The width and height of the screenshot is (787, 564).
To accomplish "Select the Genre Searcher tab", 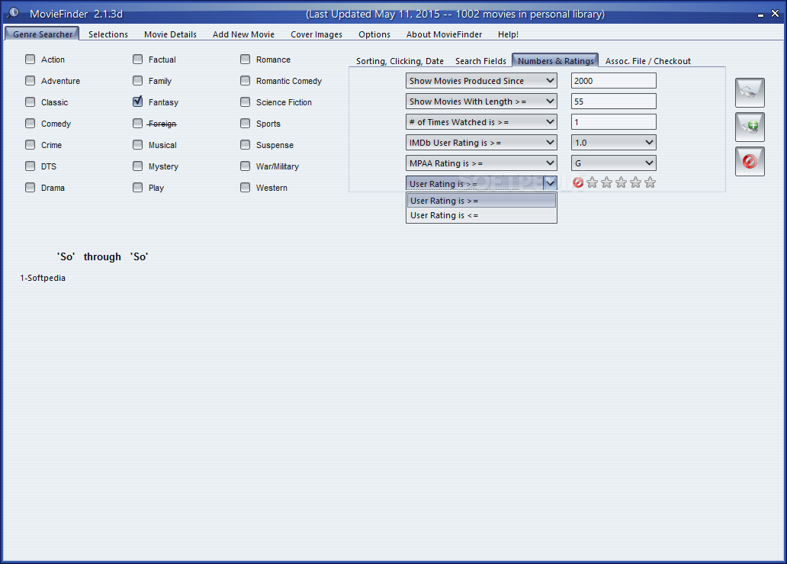I will tap(42, 34).
